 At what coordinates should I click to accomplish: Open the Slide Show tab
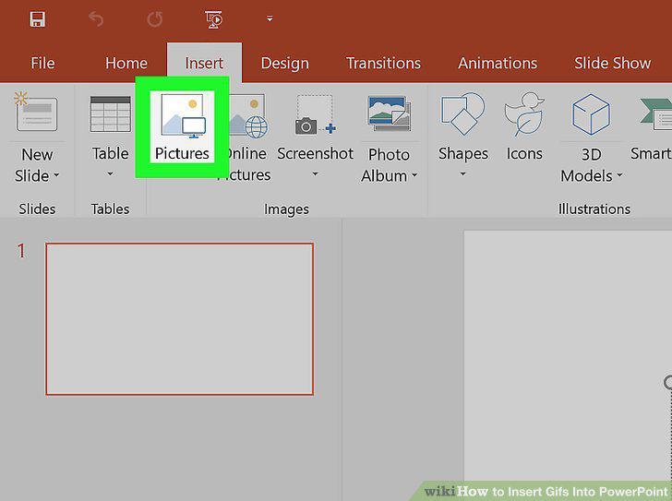click(x=612, y=64)
